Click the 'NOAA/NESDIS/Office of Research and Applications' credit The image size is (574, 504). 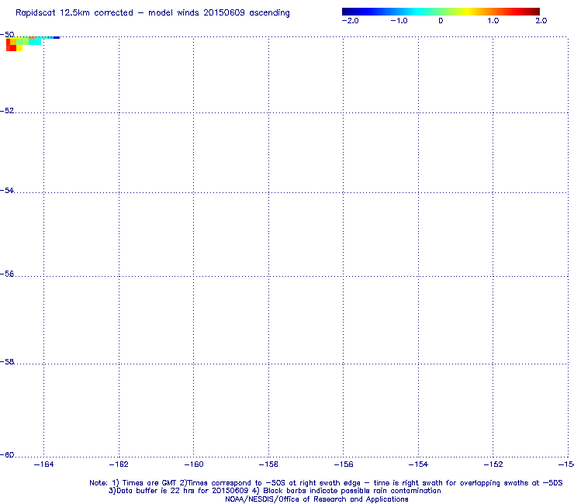(316, 499)
